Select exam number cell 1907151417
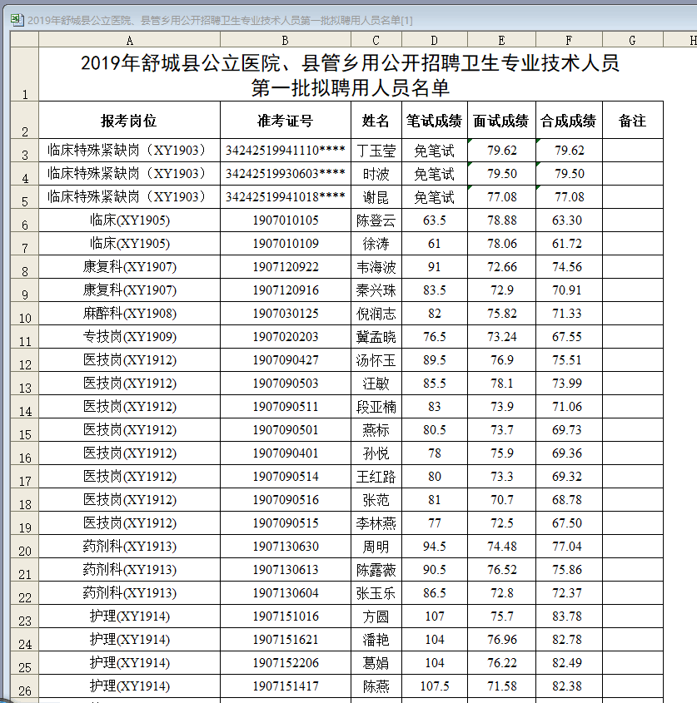Image resolution: width=697 pixels, height=703 pixels. tap(286, 686)
